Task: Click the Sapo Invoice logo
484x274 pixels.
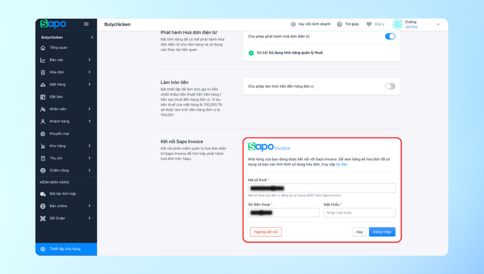Action: tap(269, 147)
